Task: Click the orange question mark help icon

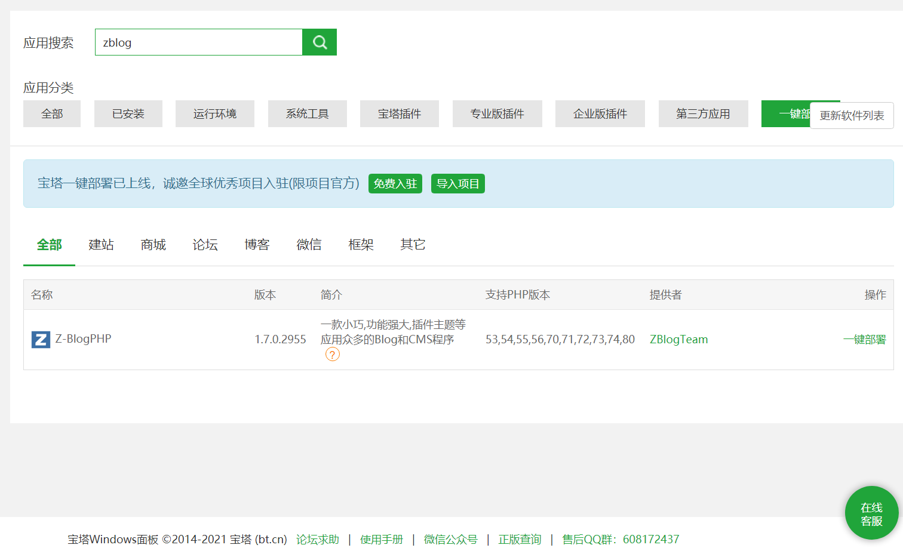Action: pos(333,355)
